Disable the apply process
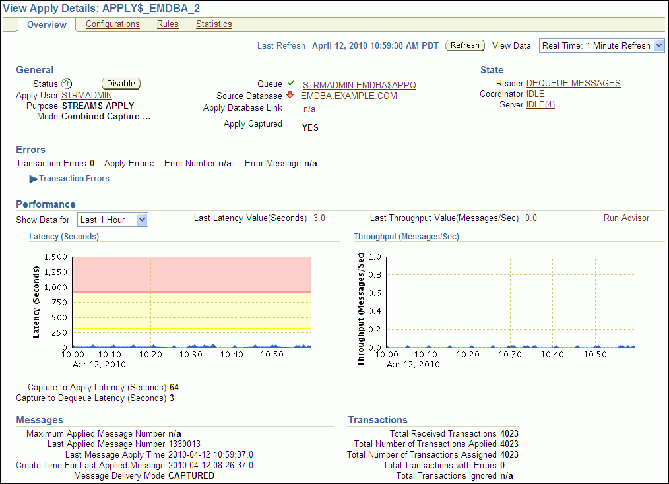The width and height of the screenshot is (669, 484). point(121,84)
